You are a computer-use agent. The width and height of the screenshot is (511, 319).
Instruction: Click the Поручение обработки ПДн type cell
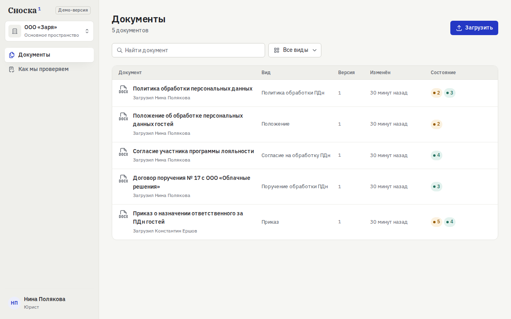(295, 187)
